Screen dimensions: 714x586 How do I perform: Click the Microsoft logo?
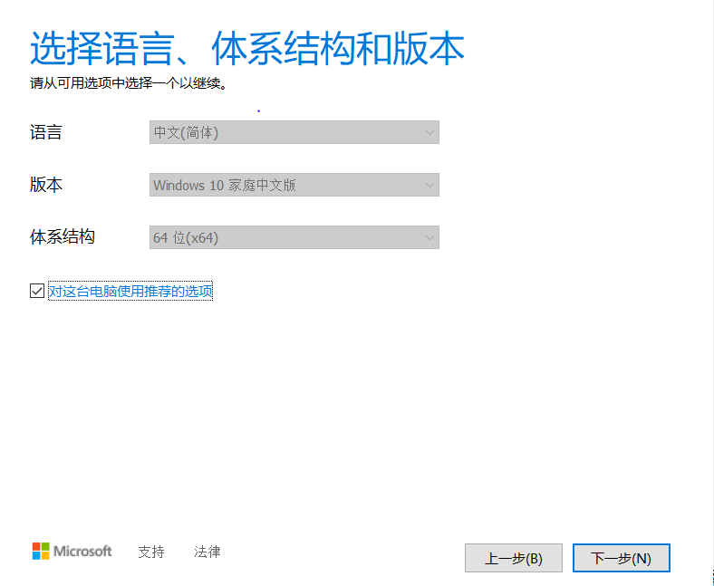click(72, 552)
